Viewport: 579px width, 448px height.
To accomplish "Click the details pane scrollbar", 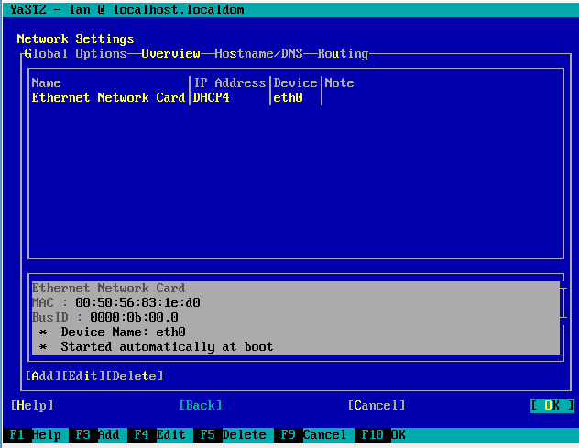I will (563, 303).
